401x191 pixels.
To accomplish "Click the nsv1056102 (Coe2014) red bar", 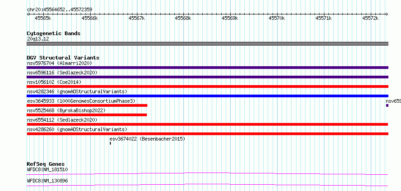I will [207, 86].
